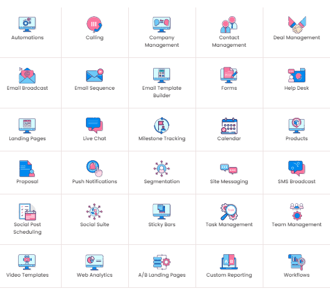Click the 'Site Messaging' label

229,182
